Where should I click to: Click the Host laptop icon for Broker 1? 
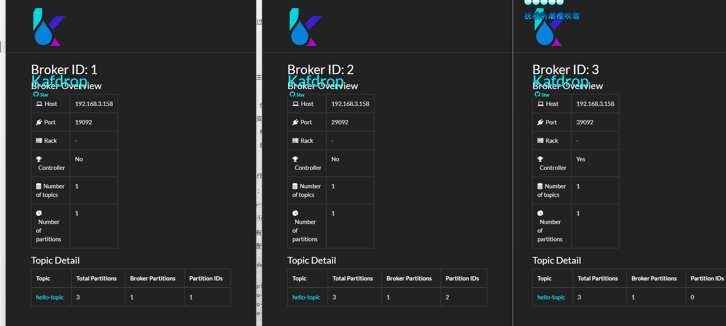(39, 104)
